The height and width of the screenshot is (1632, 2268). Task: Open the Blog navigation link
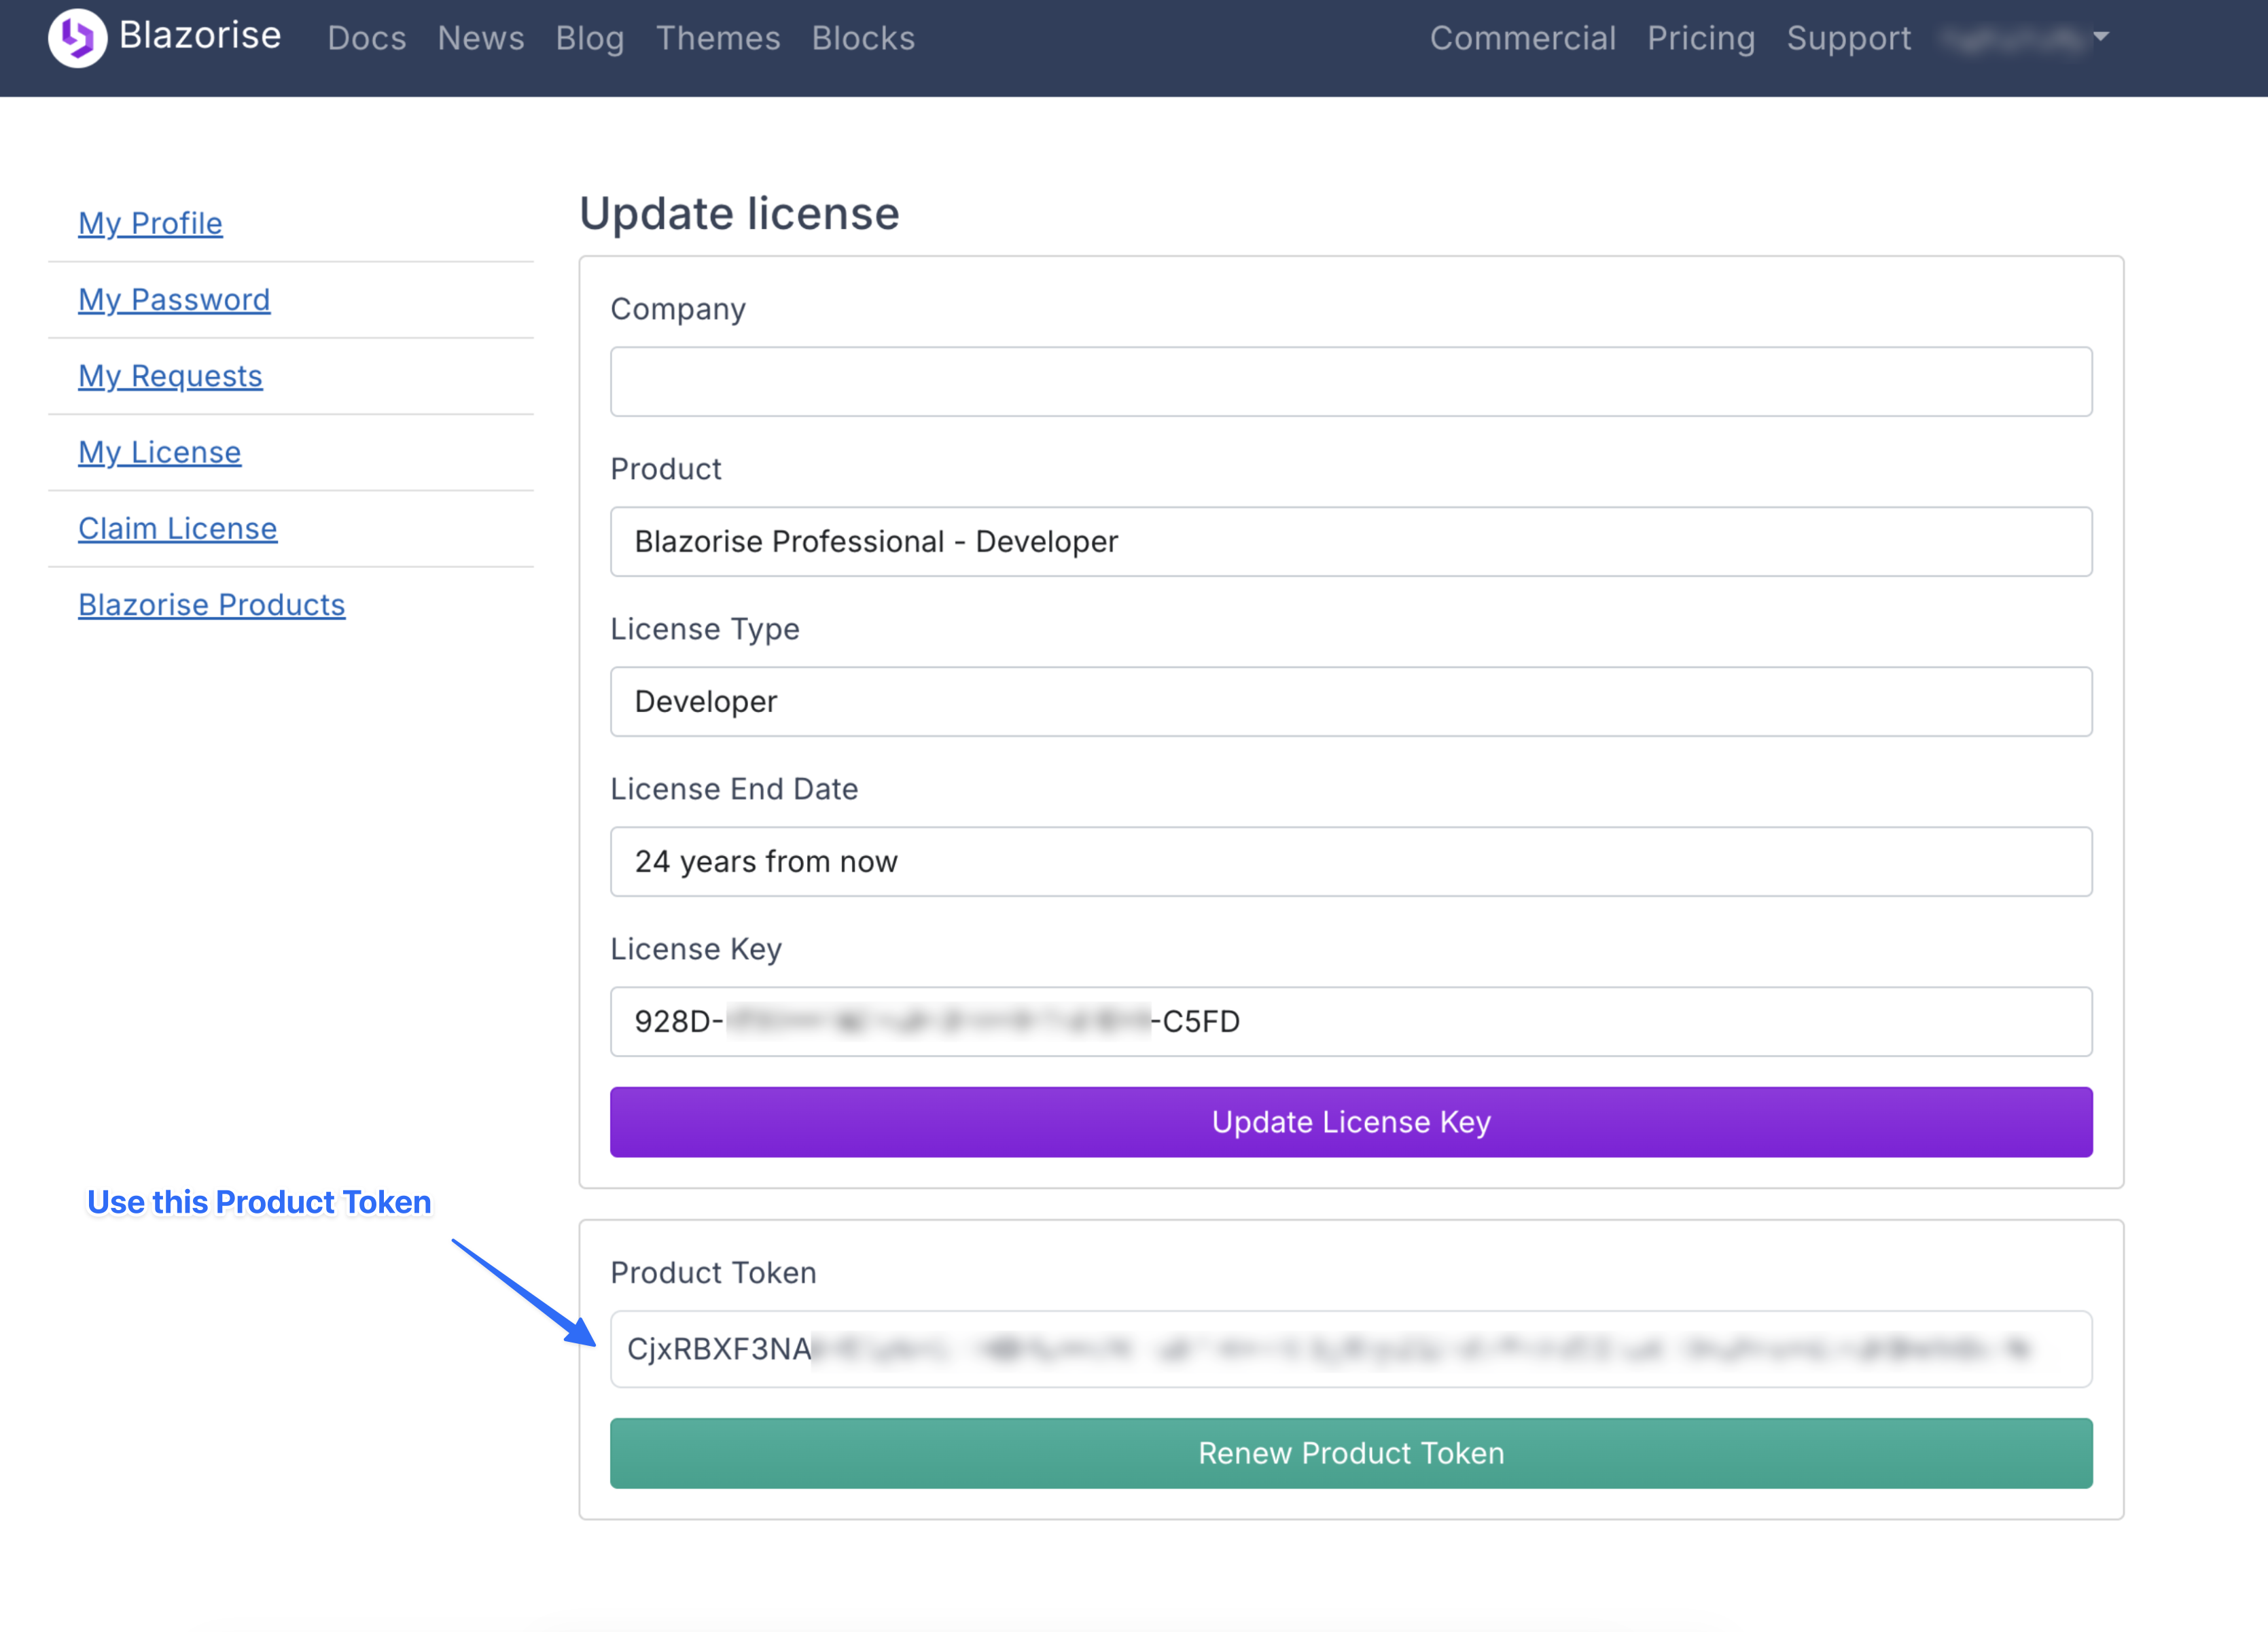(x=590, y=38)
